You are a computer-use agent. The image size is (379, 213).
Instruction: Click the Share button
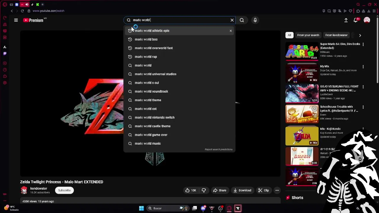[x=220, y=191]
